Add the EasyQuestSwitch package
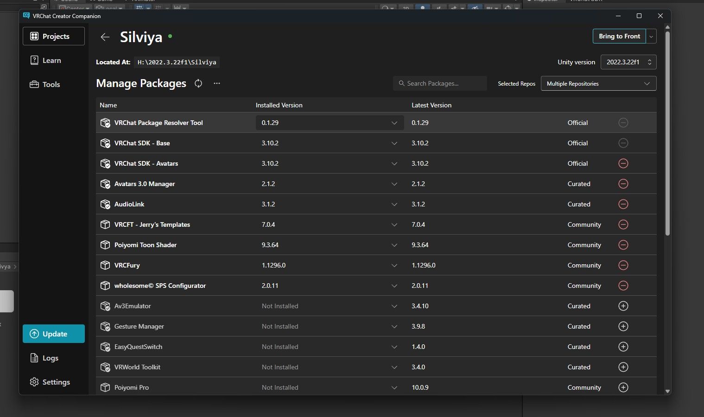 point(623,347)
